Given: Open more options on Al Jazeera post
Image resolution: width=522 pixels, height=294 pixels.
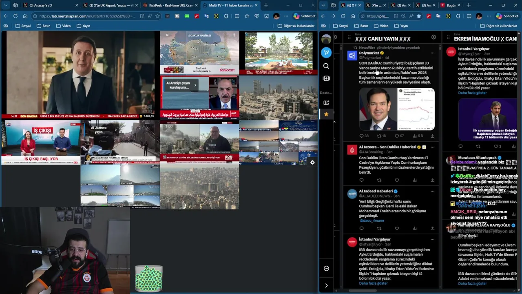Looking at the screenshot, I should click(432, 147).
